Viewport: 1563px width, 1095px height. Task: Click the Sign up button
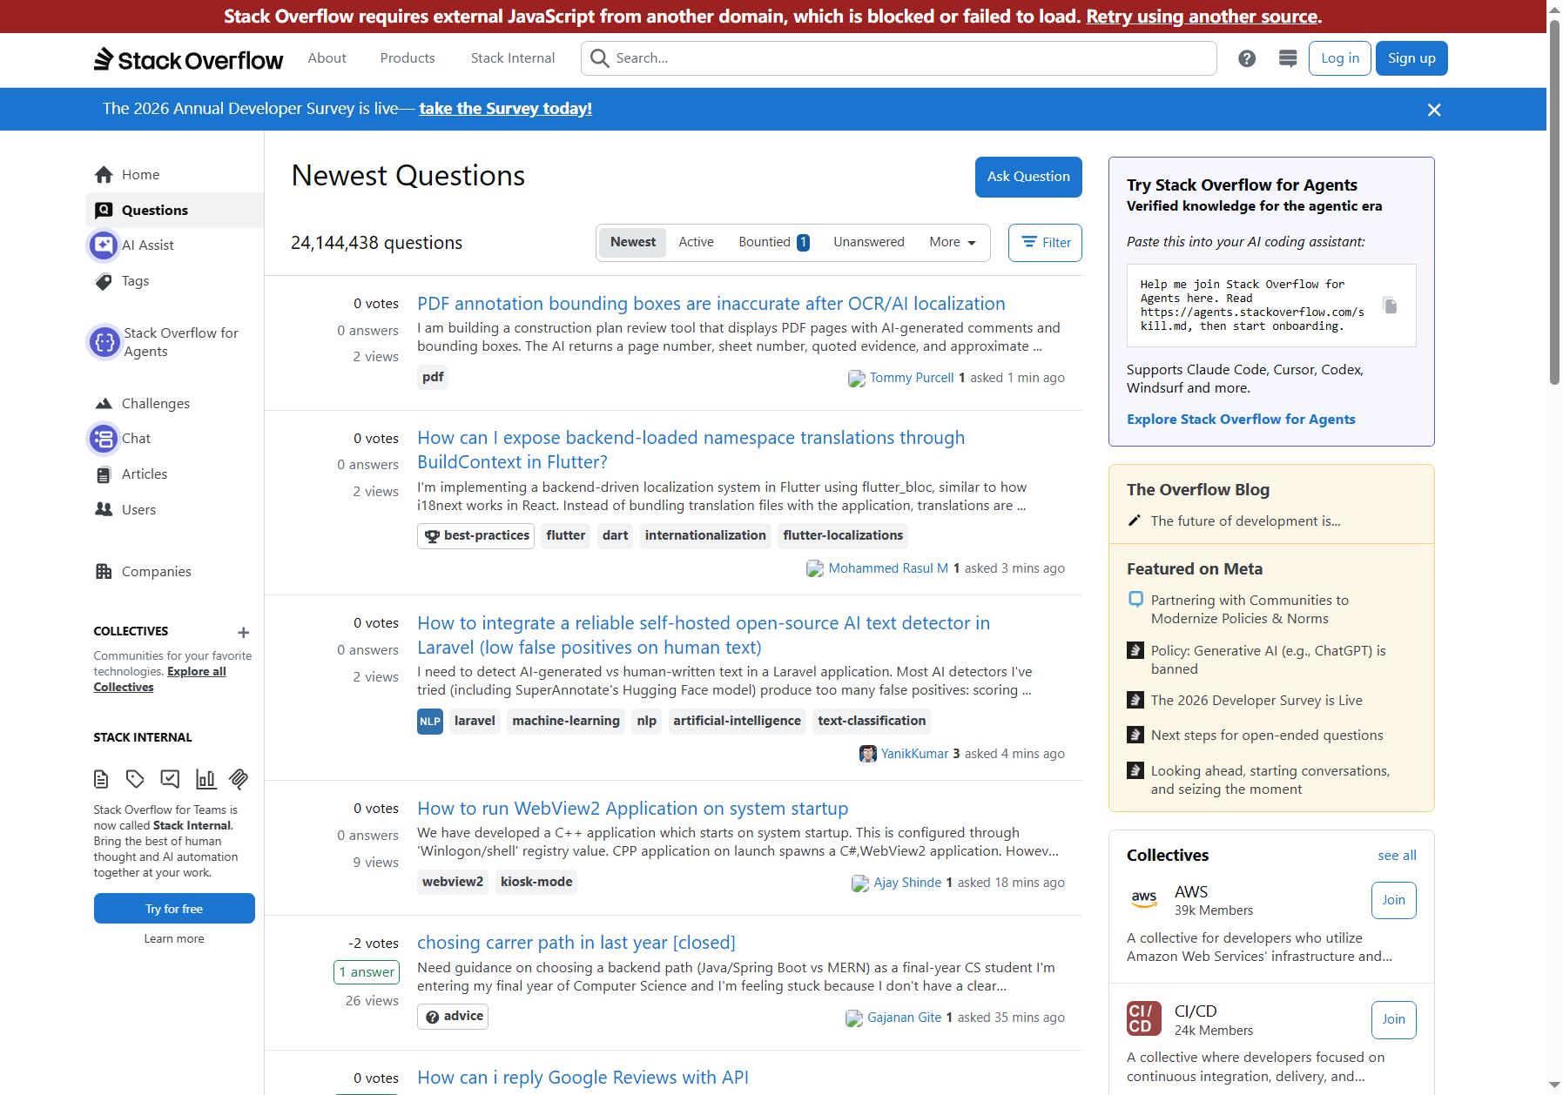pyautogui.click(x=1411, y=58)
